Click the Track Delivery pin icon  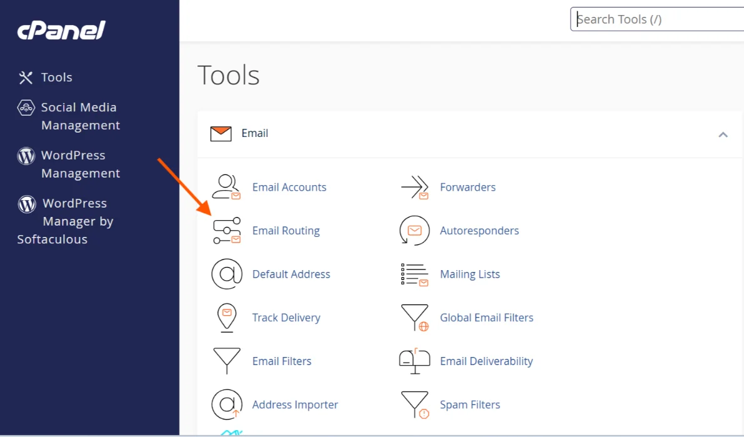tap(226, 318)
